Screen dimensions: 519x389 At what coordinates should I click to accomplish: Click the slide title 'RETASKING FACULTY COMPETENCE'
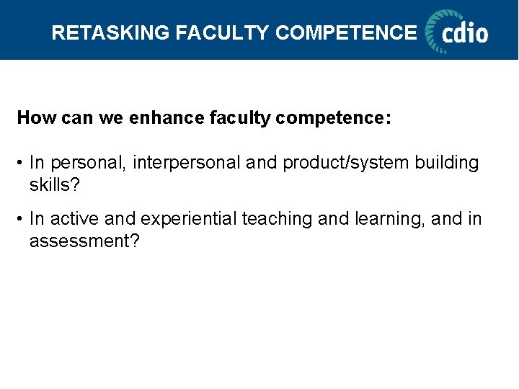click(x=234, y=32)
